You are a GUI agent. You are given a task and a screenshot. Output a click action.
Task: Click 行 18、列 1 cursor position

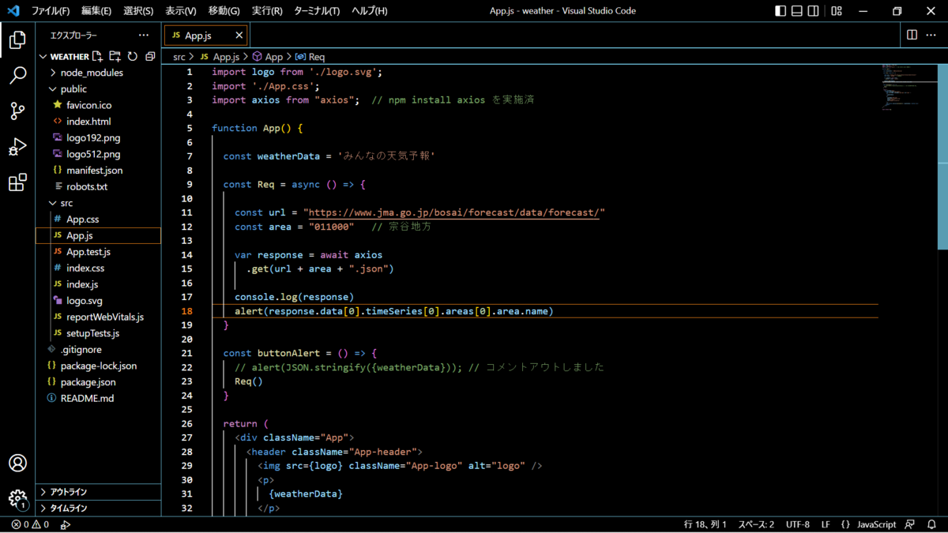pyautogui.click(x=705, y=524)
